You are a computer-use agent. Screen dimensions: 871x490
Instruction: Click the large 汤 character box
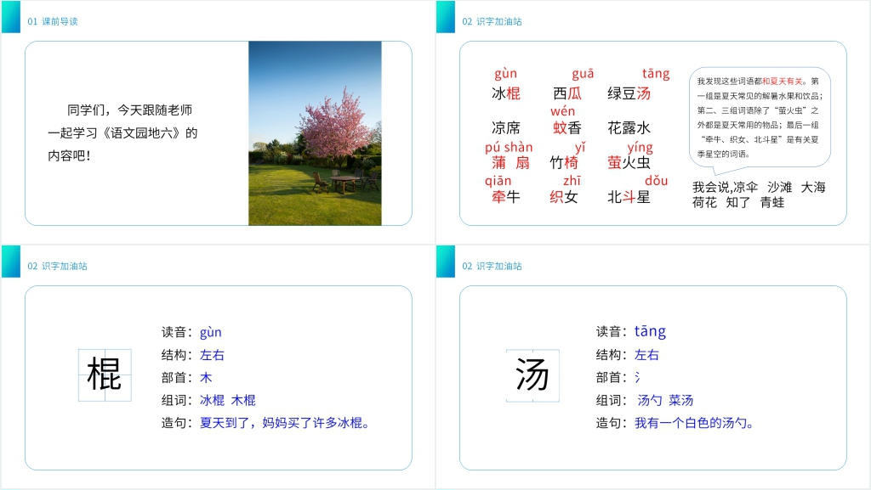coord(532,375)
